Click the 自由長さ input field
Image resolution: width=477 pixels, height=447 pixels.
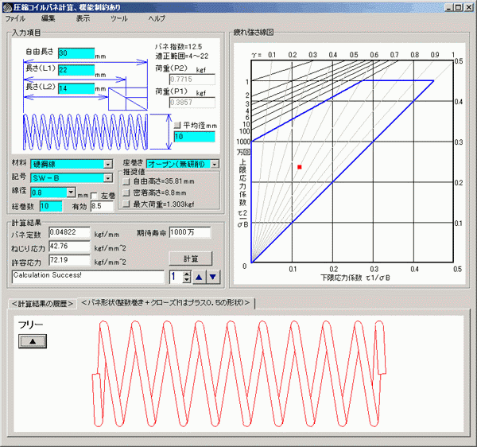coord(76,53)
